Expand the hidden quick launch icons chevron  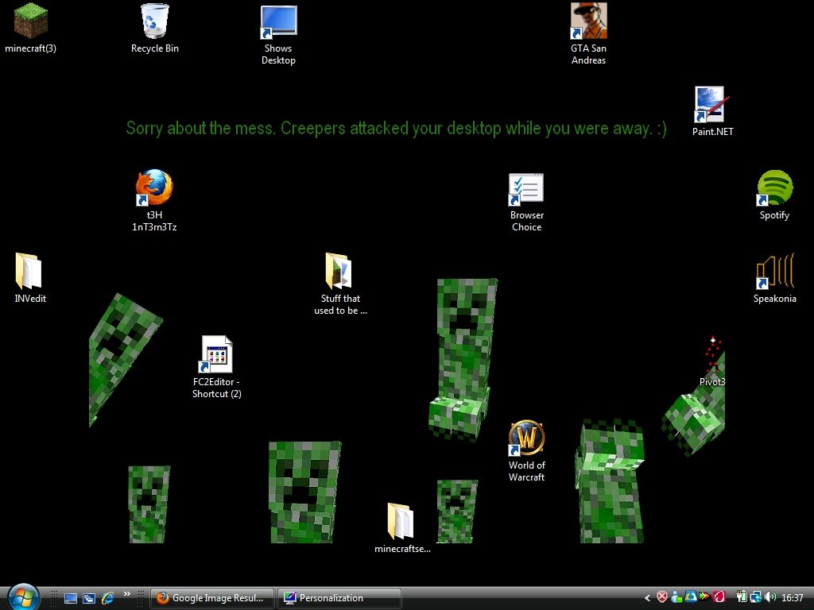coord(126,593)
